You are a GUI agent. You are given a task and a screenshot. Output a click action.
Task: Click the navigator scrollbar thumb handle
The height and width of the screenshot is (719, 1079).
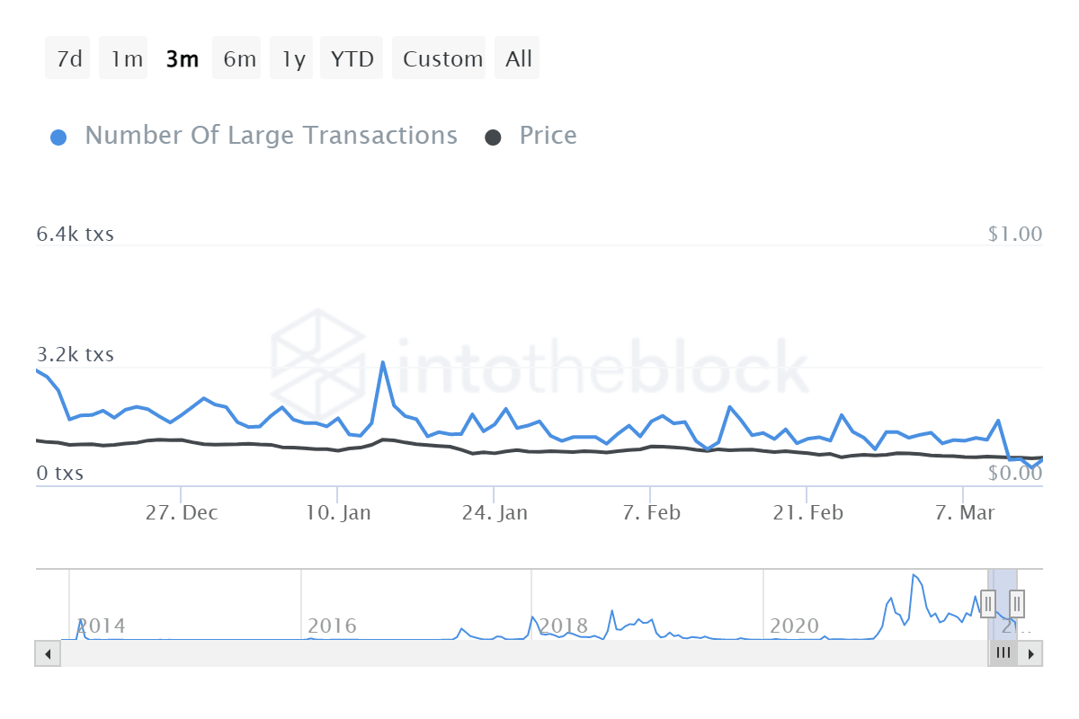point(1003,653)
